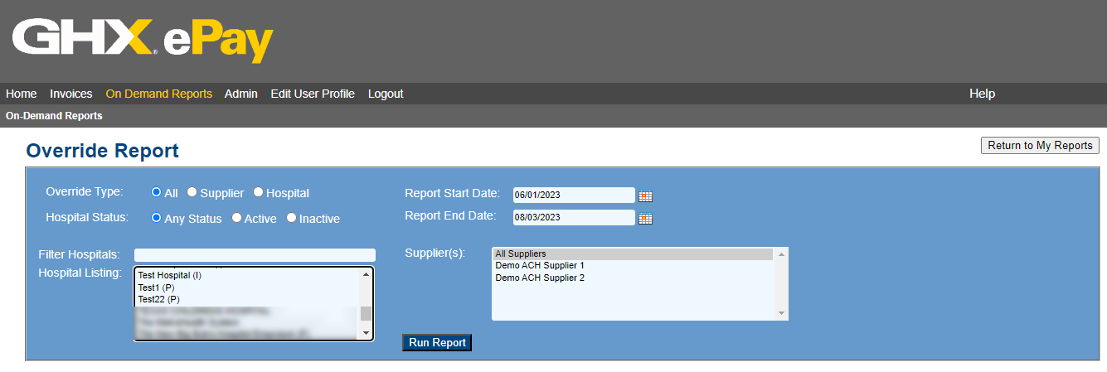Open the Invoices menu
1107x372 pixels.
(70, 94)
